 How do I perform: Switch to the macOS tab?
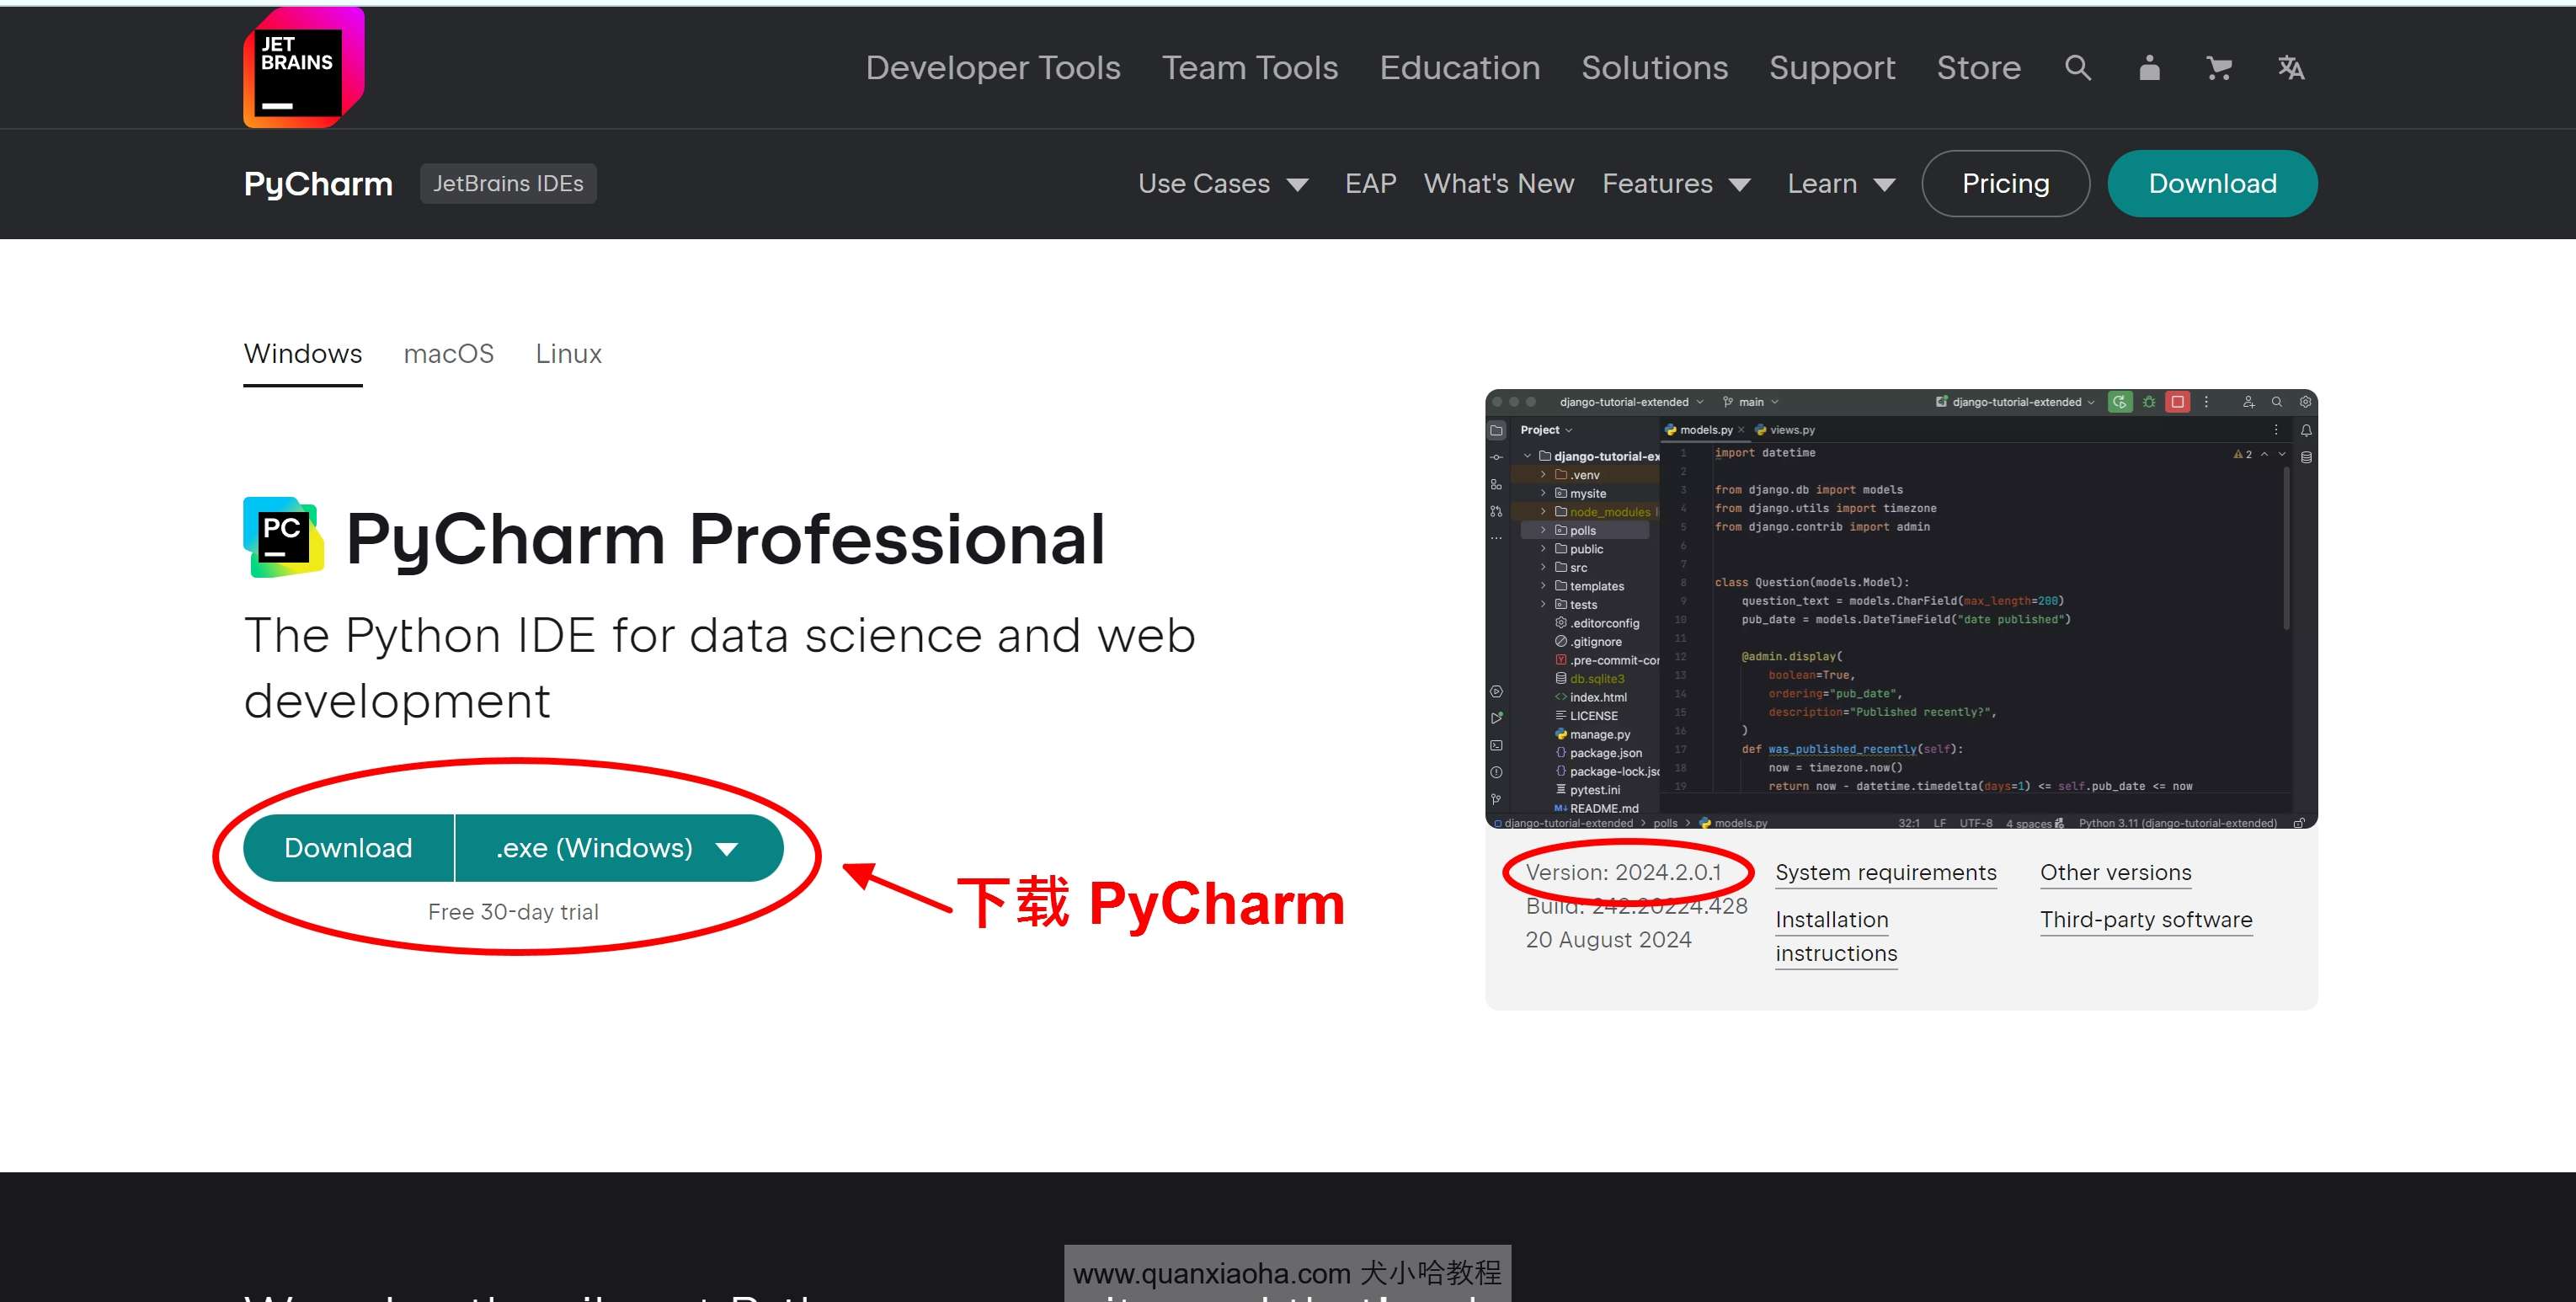click(449, 354)
